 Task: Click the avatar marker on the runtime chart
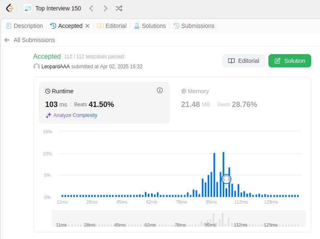[x=226, y=179]
